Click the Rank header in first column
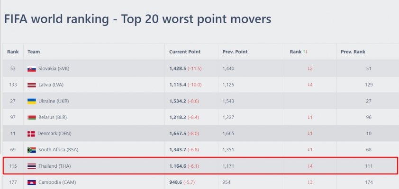This screenshot has height=189, width=399. (x=13, y=52)
